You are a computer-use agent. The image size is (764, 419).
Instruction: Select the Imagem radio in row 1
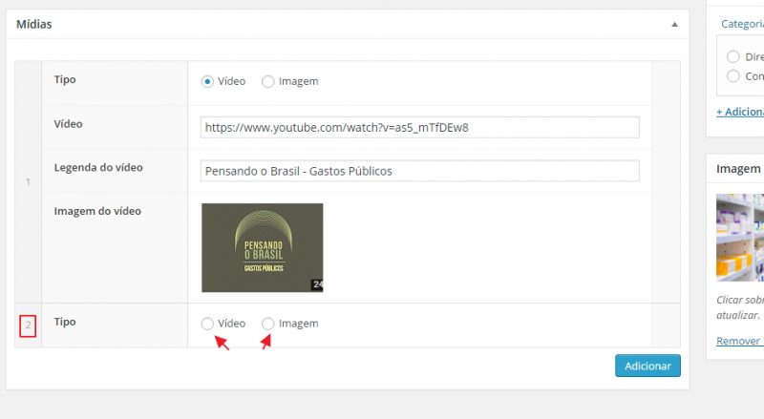pos(268,82)
